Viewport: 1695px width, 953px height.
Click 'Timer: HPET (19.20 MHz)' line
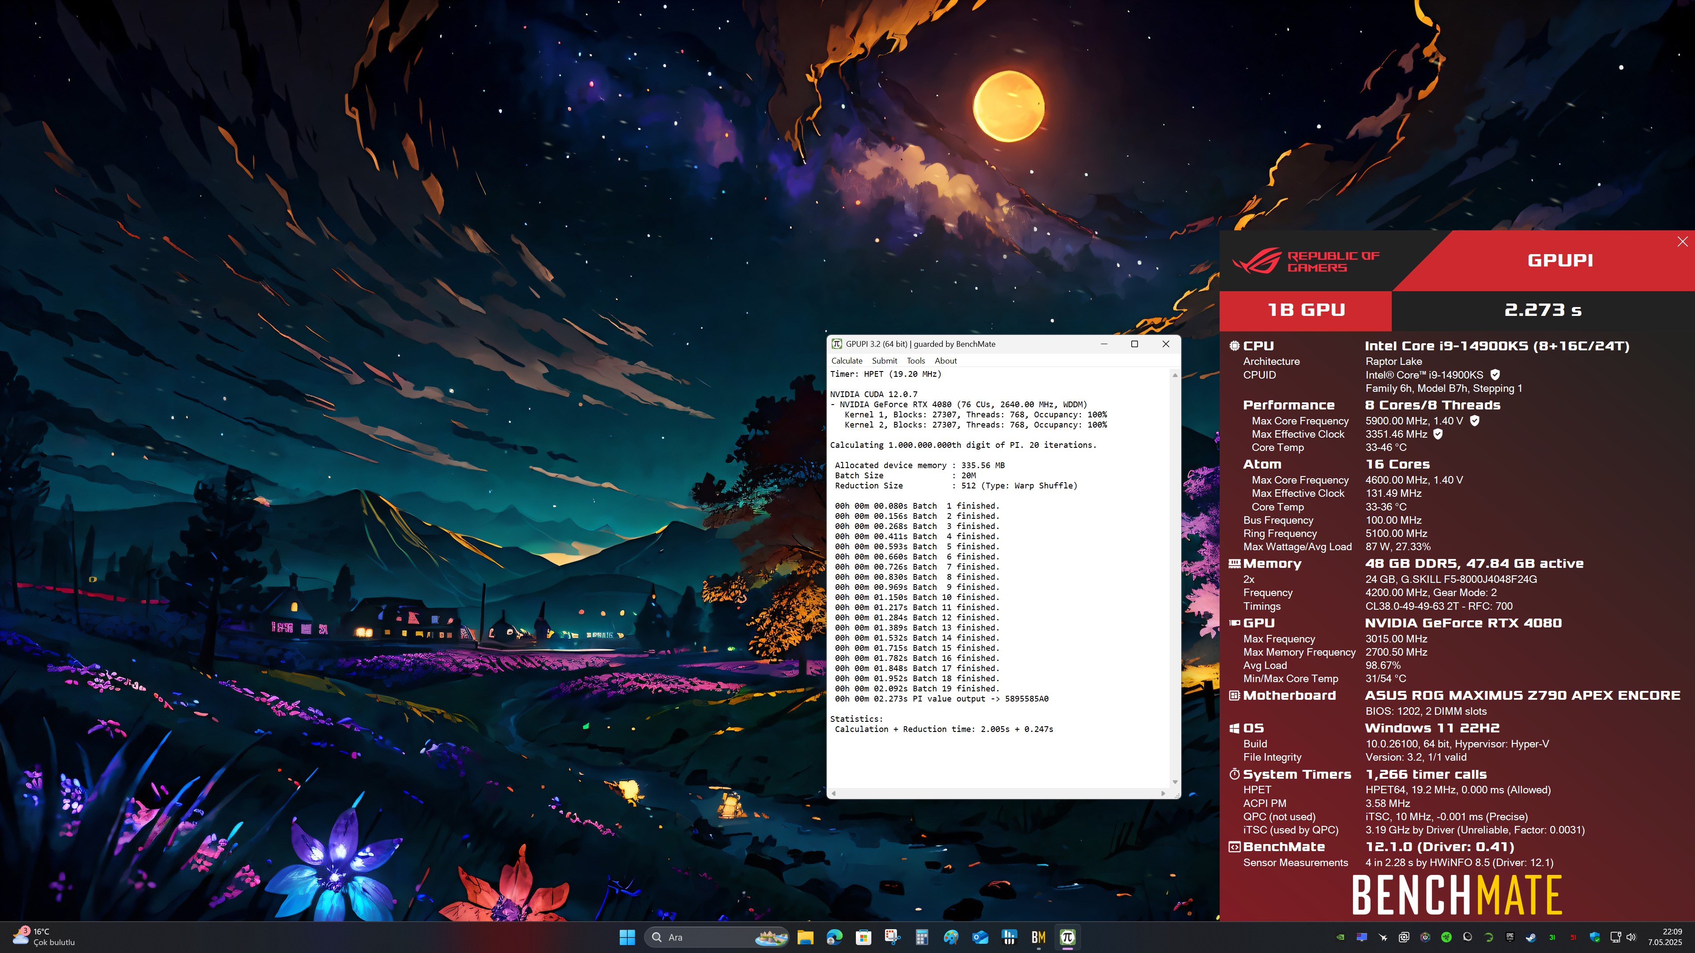coord(885,374)
